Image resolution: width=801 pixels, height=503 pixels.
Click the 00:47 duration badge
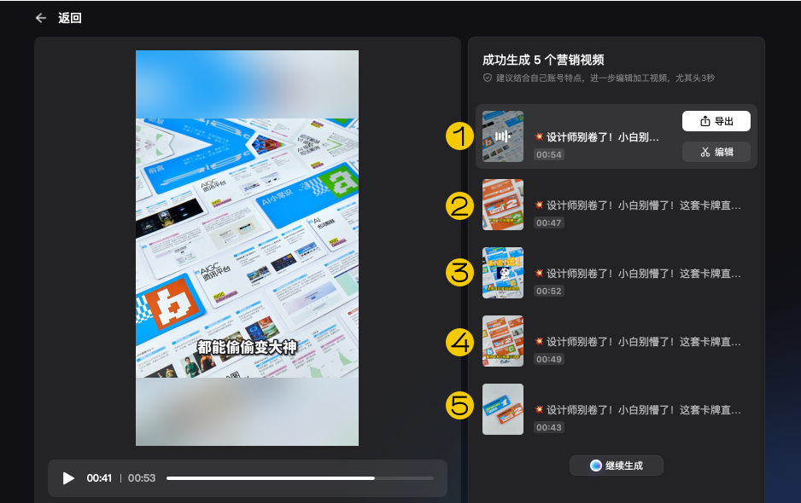point(549,223)
